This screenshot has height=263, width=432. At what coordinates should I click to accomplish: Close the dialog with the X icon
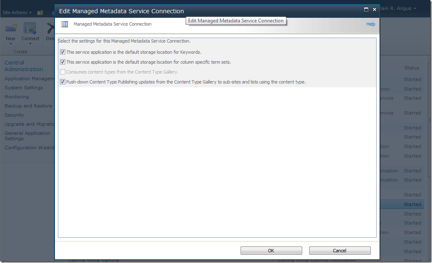(375, 10)
